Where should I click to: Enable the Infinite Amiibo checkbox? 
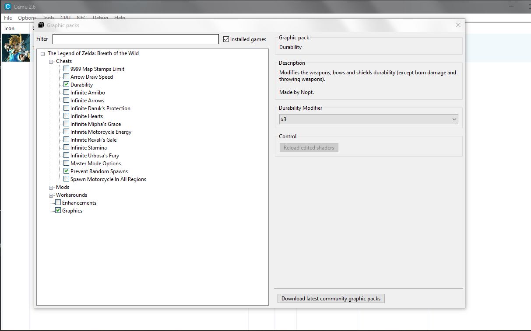coord(66,92)
